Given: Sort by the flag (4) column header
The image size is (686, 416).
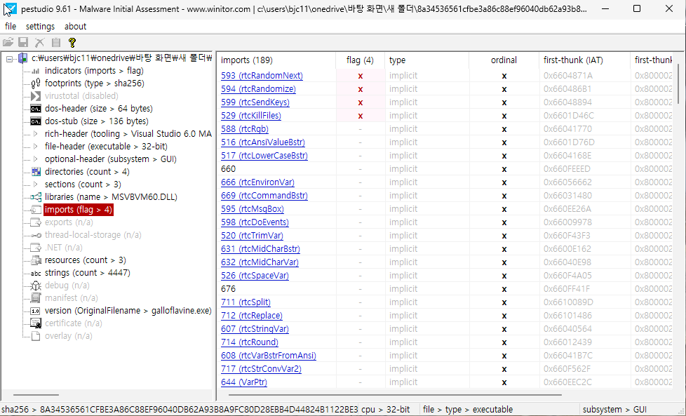Looking at the screenshot, I should [x=360, y=60].
